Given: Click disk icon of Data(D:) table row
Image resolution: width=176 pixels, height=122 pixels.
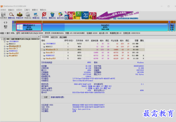Looking at the screenshot, I should point(44,53).
